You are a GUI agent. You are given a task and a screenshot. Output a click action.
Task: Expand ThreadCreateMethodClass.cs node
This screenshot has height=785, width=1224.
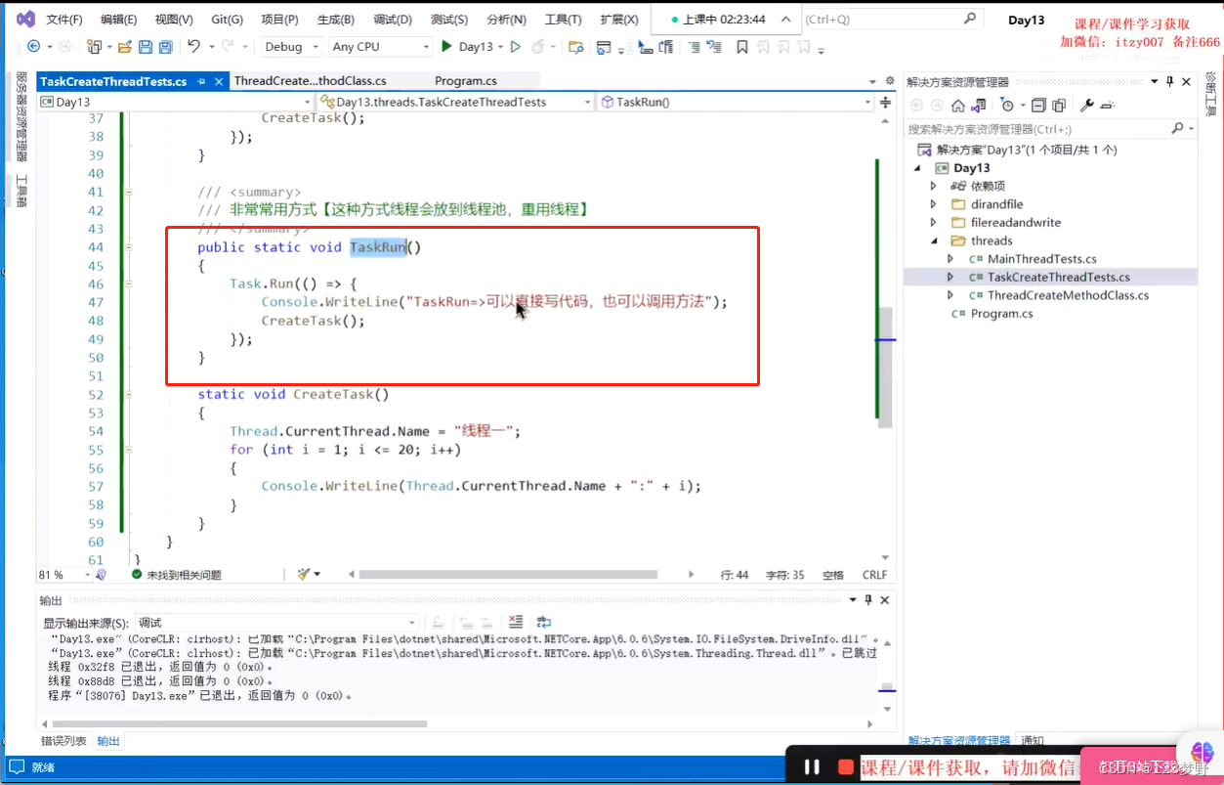click(950, 295)
